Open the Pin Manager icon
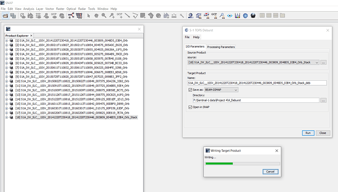 pyautogui.click(x=222, y=16)
